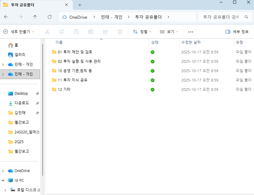The image size is (254, 195).
Task: Click the Share icon in toolbar
Action: click(105, 32)
